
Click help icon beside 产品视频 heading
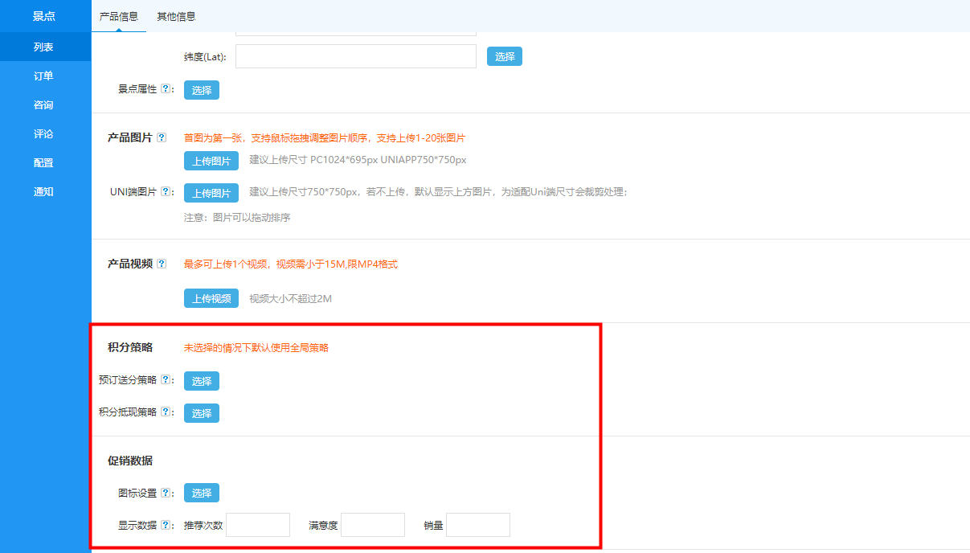point(162,264)
